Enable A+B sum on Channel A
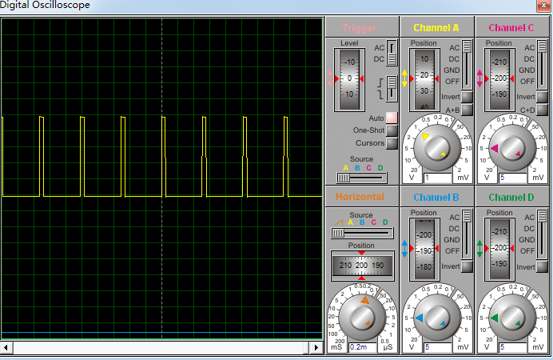Viewport: 553px width, 360px height. [x=467, y=110]
